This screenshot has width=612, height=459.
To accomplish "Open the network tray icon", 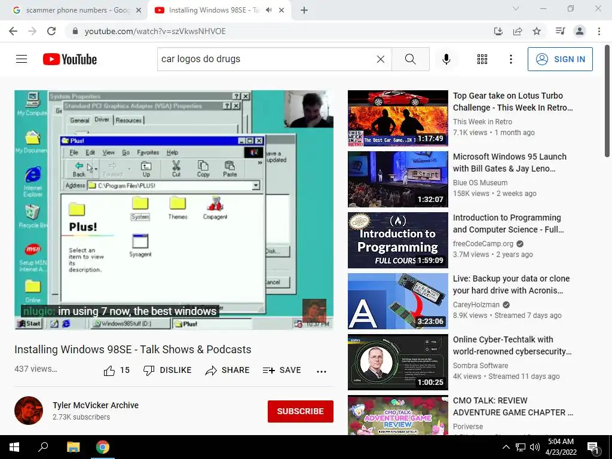I will tap(521, 447).
